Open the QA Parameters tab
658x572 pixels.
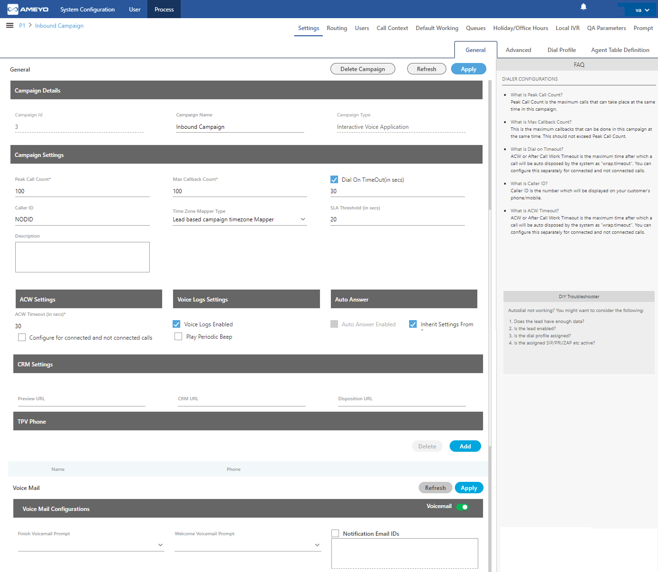[607, 28]
